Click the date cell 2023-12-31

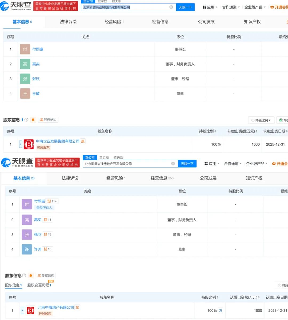coord(278,310)
